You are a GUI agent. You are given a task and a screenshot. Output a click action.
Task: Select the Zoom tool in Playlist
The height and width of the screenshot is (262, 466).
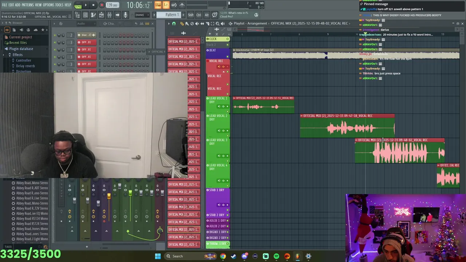tap(217, 24)
